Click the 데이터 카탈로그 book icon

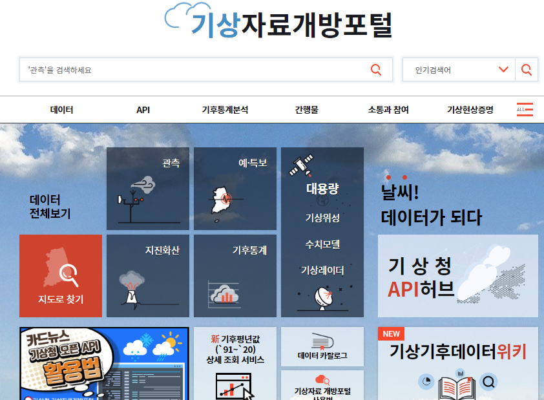point(322,341)
